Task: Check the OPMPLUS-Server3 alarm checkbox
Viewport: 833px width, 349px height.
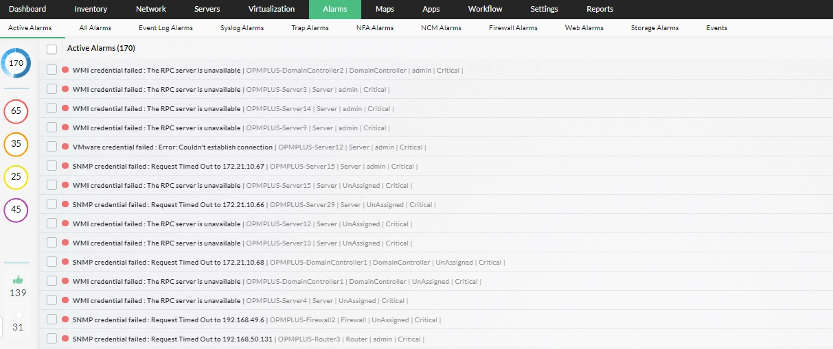Action: tap(52, 89)
